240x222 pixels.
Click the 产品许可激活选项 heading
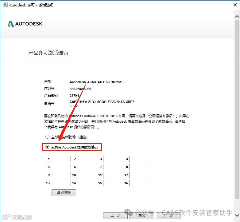(x=48, y=53)
